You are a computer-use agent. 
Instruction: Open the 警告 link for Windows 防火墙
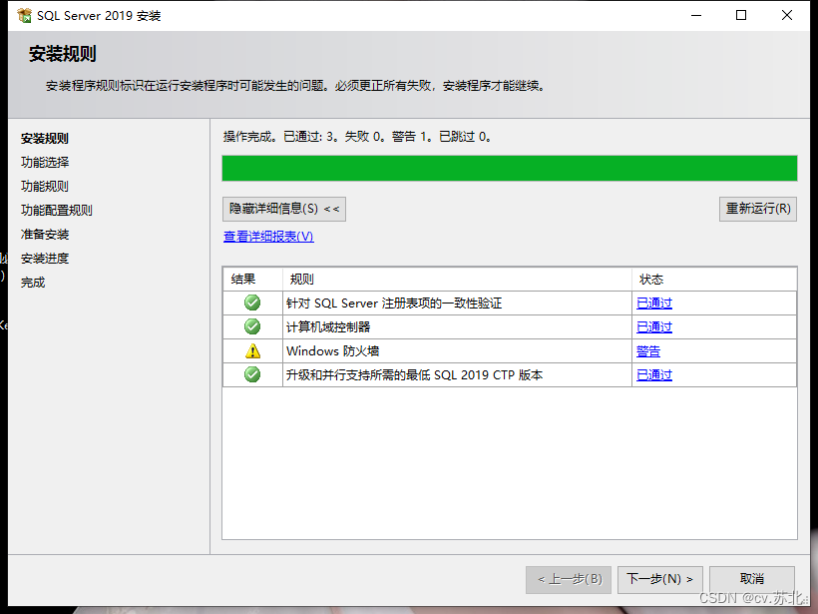coord(648,351)
